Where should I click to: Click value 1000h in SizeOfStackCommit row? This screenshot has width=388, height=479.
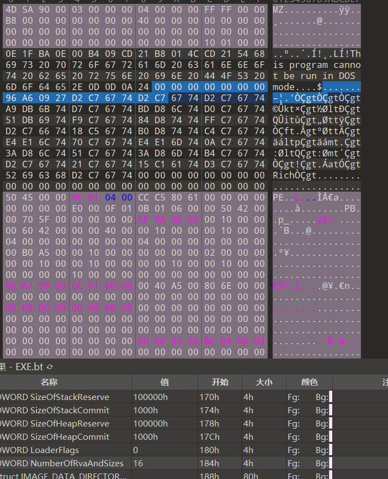[x=146, y=410]
